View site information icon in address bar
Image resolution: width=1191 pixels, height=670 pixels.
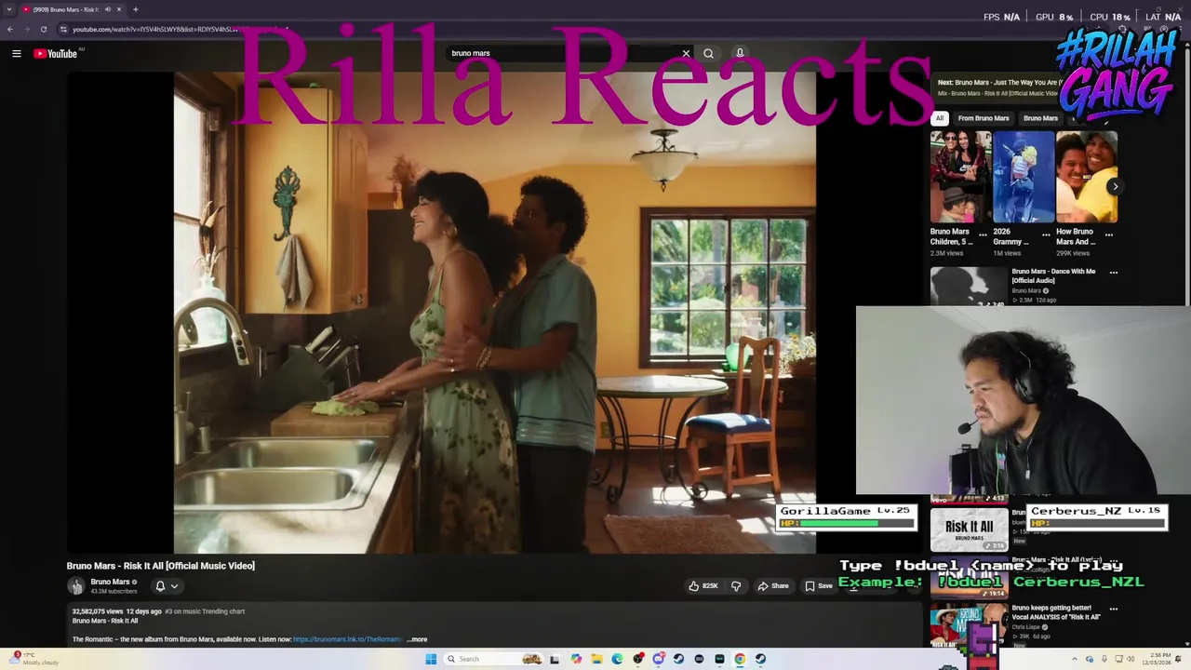(64, 29)
